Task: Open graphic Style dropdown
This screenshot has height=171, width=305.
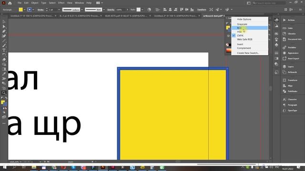Action: point(142,9)
